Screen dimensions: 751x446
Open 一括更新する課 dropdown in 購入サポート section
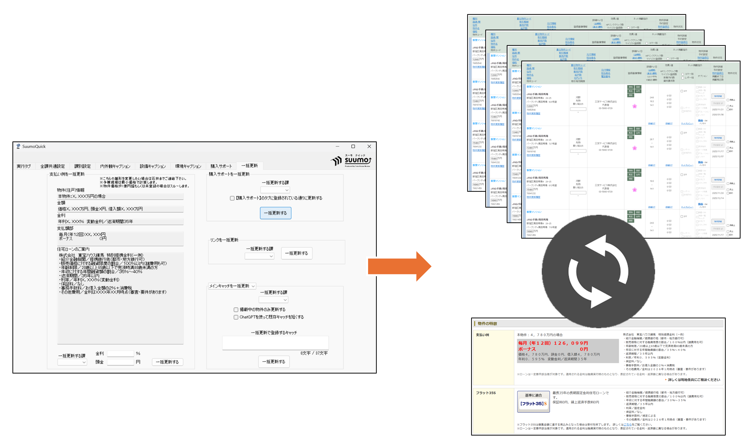(275, 190)
